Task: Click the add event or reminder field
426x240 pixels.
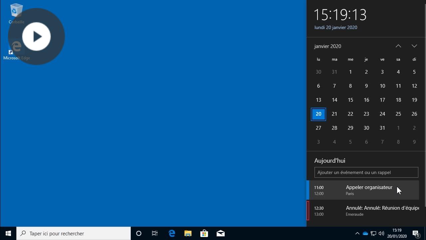Action: pos(366,172)
